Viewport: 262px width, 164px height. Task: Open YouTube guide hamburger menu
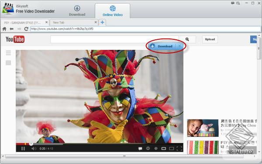8,53
